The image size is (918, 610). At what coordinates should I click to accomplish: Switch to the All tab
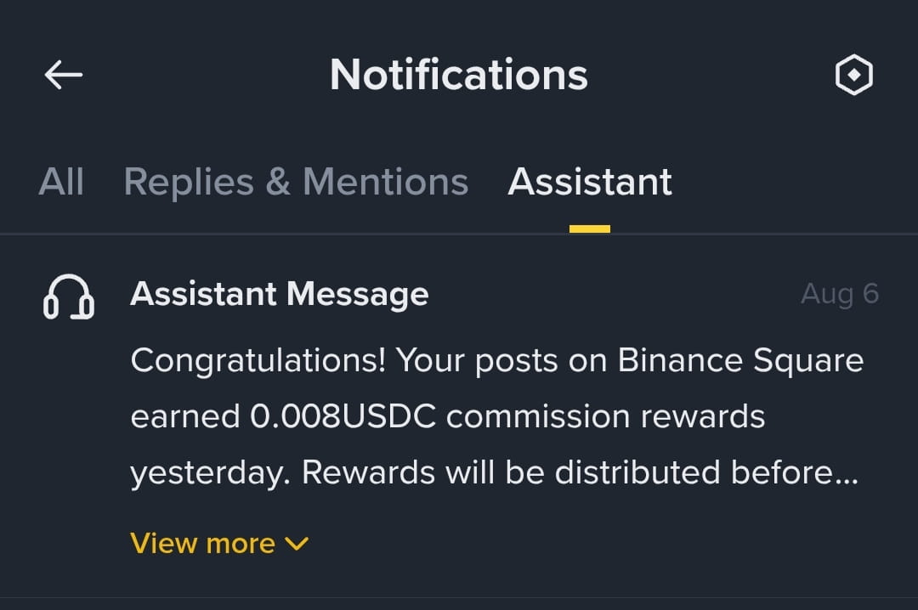click(61, 182)
